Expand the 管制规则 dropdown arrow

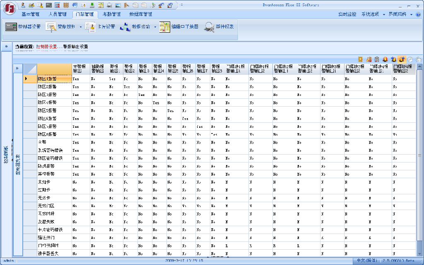(81, 27)
